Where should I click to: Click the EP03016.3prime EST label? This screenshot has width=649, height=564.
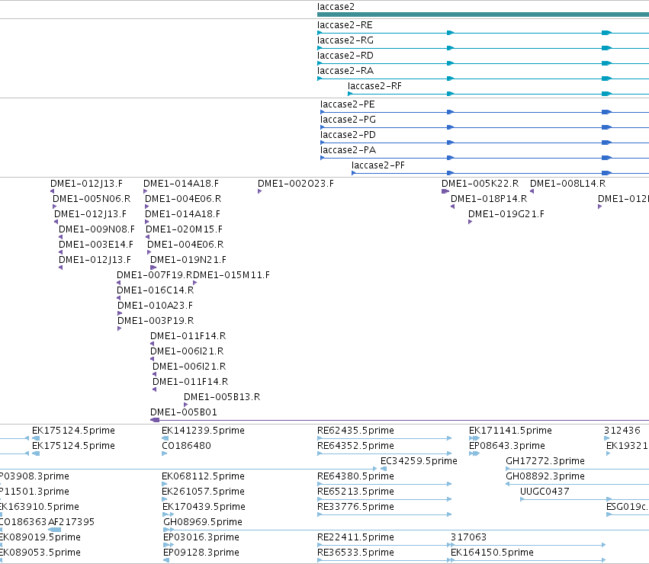coord(201,537)
